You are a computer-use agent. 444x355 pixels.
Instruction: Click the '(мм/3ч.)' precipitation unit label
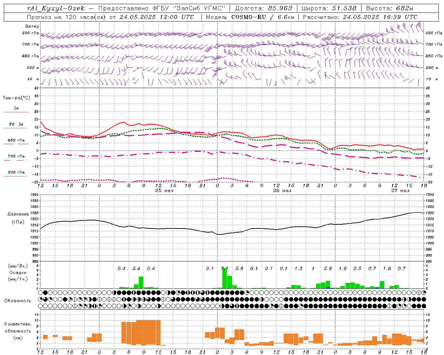click(18, 266)
